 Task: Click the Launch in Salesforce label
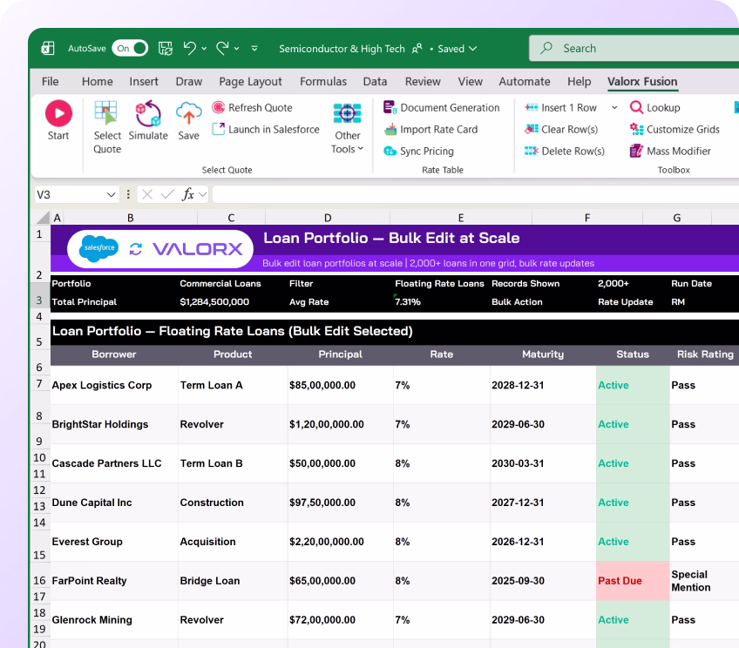pos(274,130)
